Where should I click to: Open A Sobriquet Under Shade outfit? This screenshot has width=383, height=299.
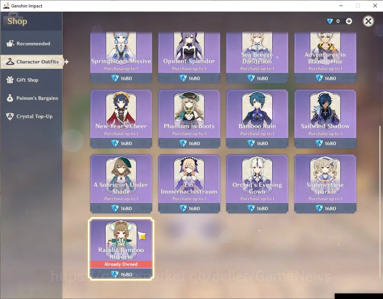pos(121,184)
